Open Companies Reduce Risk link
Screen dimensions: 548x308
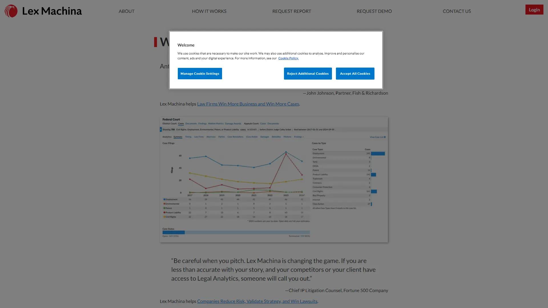(x=257, y=301)
